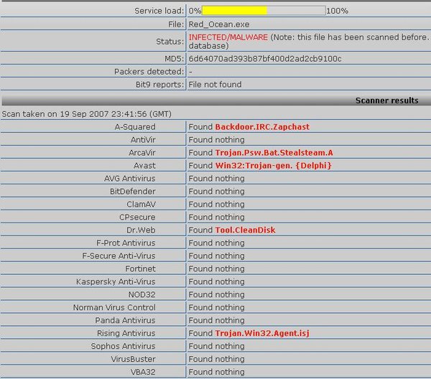431x379 pixels.
Task: Click the yellow Service load progress bar
Action: [x=235, y=11]
